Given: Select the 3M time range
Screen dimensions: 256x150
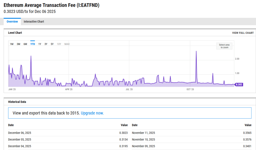Looking at the screenshot, I should [x=18, y=44].
